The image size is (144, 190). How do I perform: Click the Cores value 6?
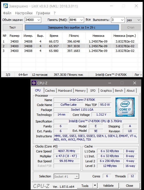pyautogui.click(x=107, y=176)
